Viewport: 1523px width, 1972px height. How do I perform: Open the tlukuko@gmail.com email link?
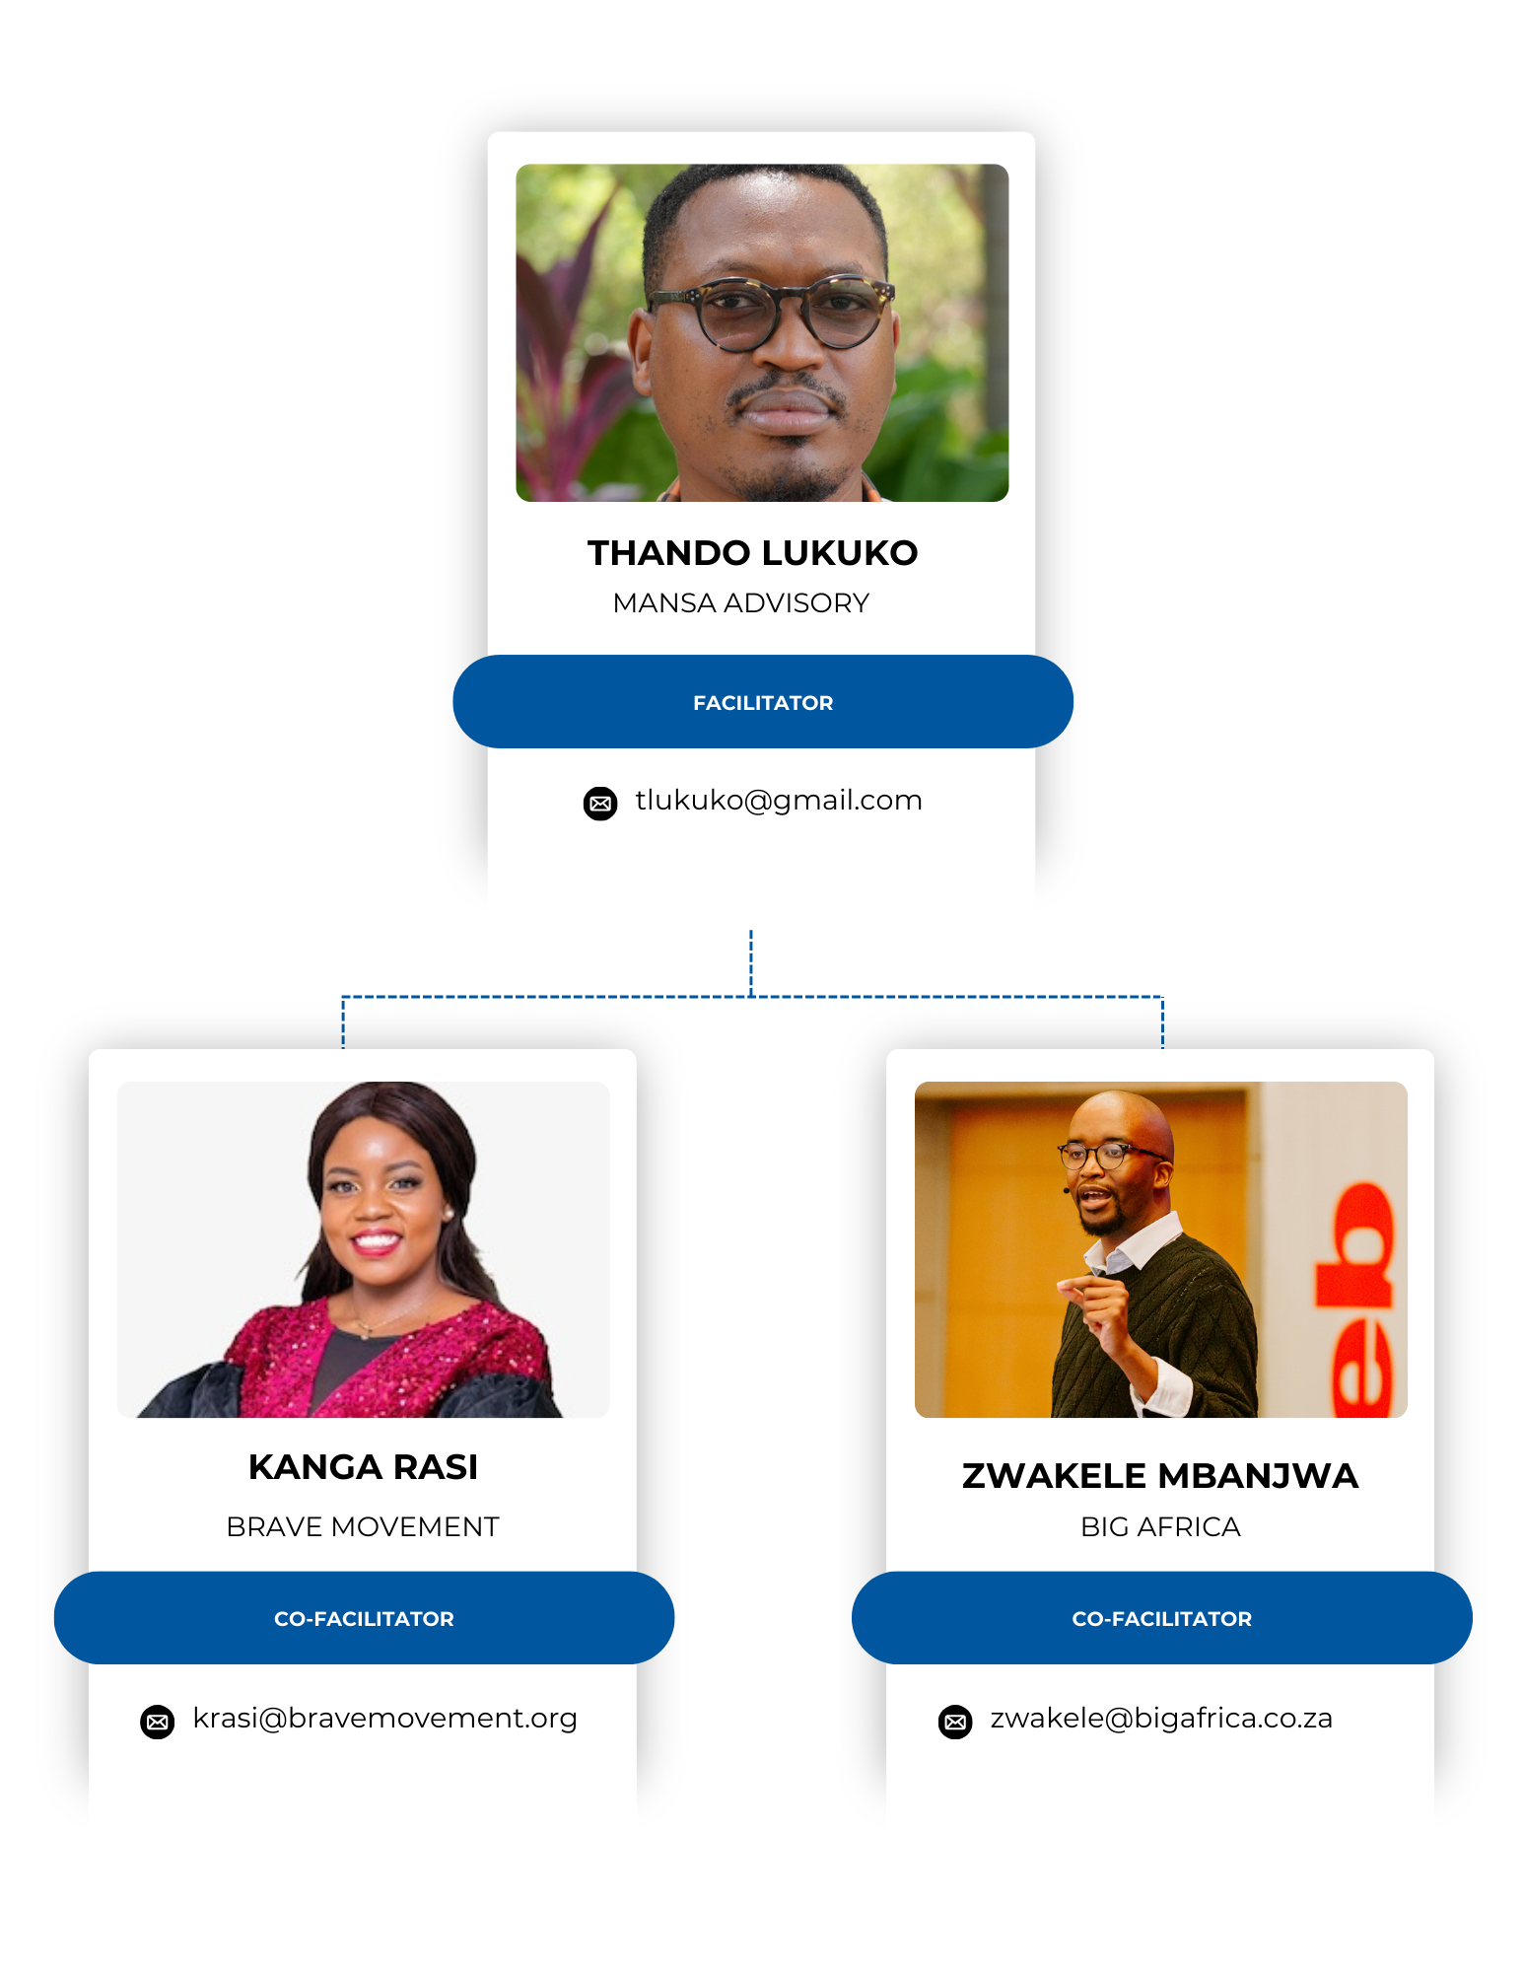coord(779,801)
